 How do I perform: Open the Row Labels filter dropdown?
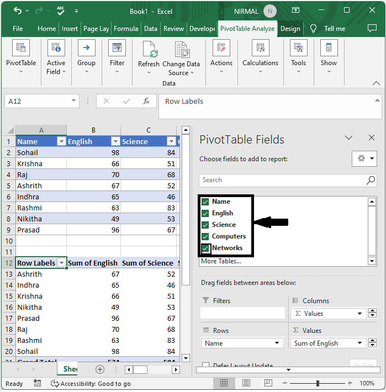tap(61, 263)
